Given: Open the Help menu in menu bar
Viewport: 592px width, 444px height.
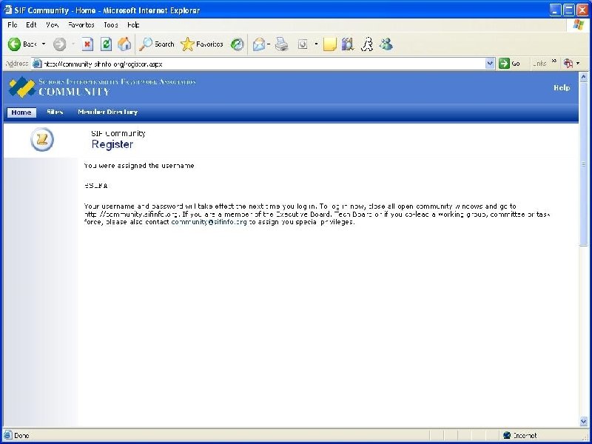Looking at the screenshot, I should pos(133,25).
